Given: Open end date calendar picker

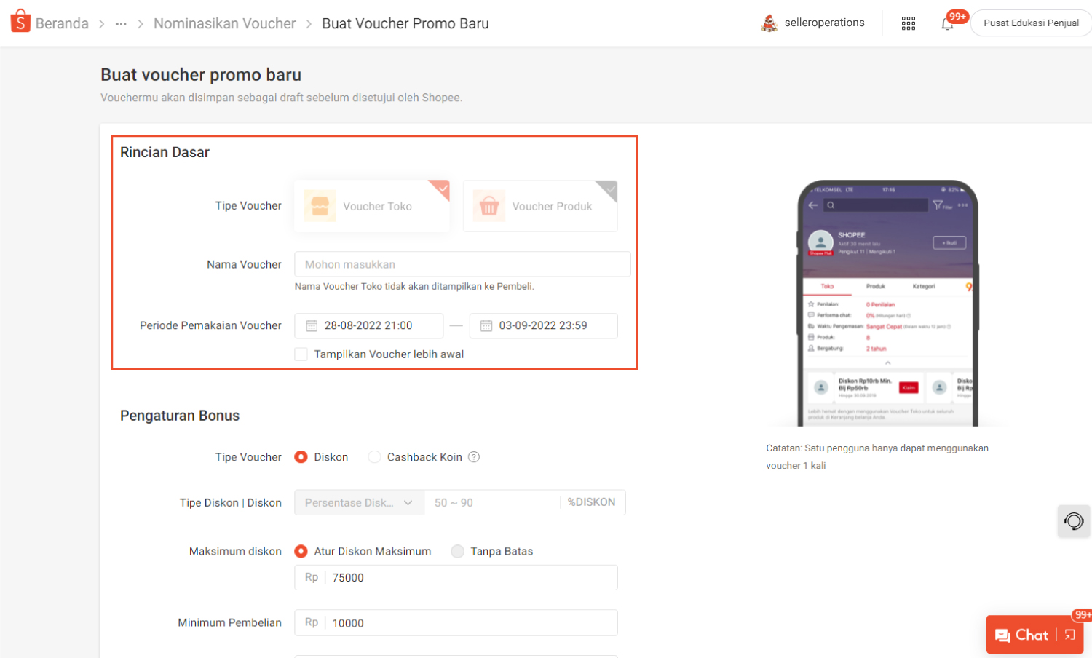Looking at the screenshot, I should (486, 326).
